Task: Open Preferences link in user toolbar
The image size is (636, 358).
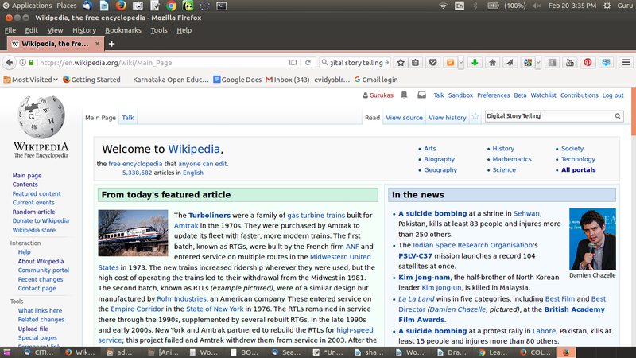Action: 493,95
